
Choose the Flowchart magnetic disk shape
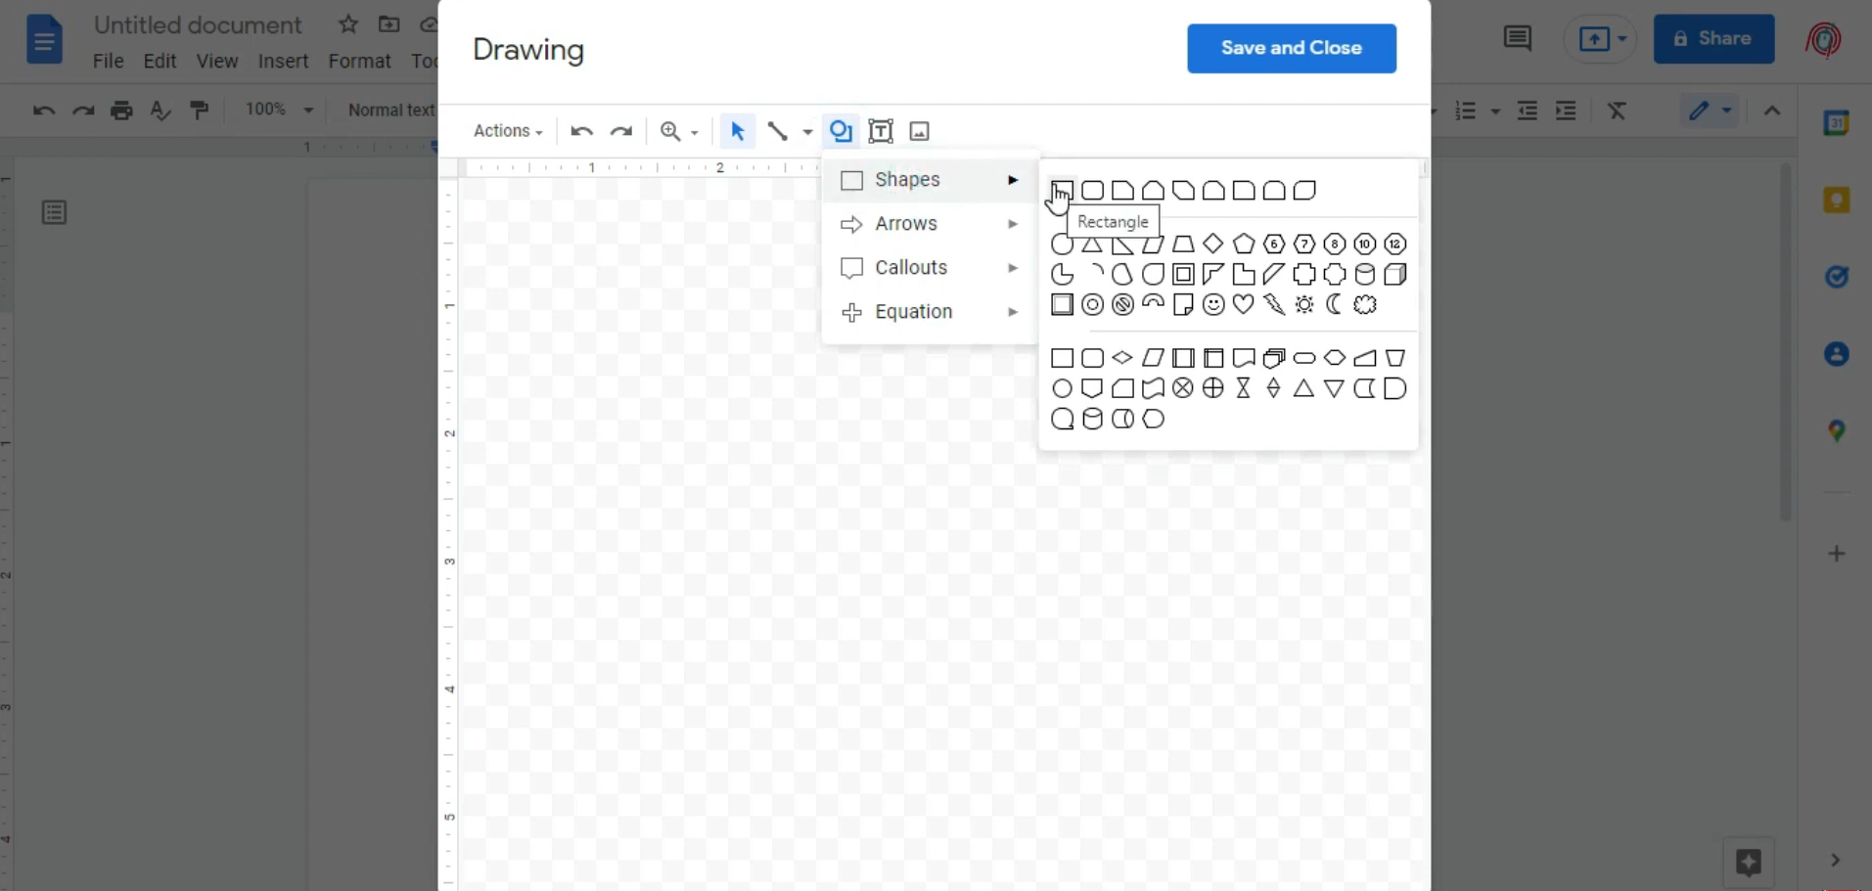click(1093, 419)
